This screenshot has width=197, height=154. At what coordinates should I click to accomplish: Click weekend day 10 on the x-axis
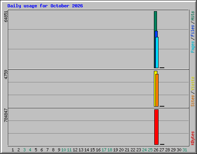pyautogui.click(x=63, y=150)
